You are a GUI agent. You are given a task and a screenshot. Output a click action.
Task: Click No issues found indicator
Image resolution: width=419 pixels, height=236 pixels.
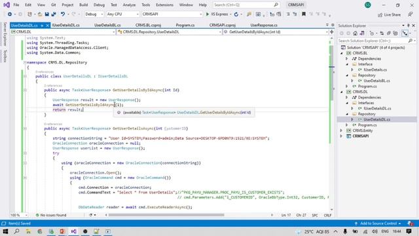(x=51, y=215)
